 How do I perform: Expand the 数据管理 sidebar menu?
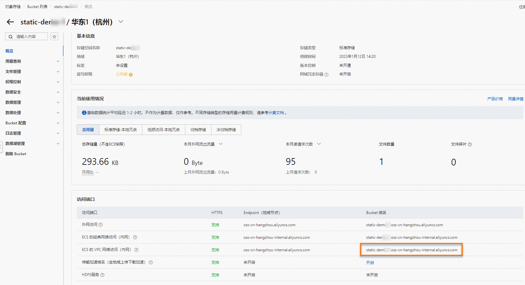click(x=58, y=102)
